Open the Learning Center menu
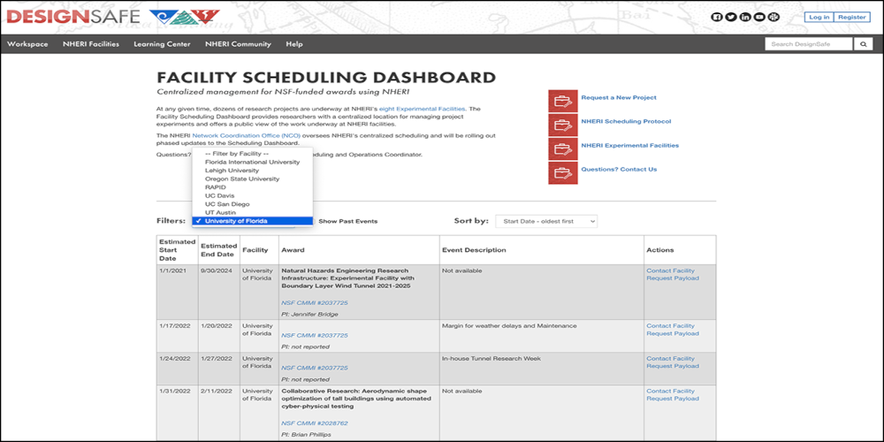 click(x=162, y=44)
